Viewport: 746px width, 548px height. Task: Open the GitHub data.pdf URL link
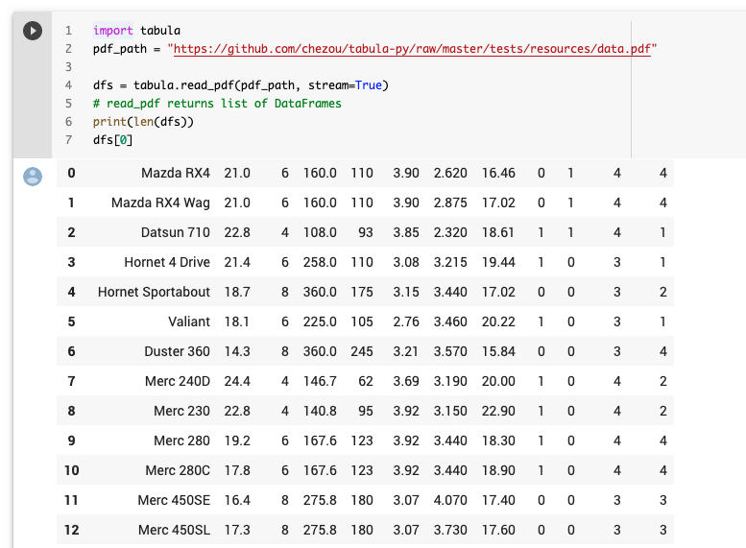[x=412, y=49]
